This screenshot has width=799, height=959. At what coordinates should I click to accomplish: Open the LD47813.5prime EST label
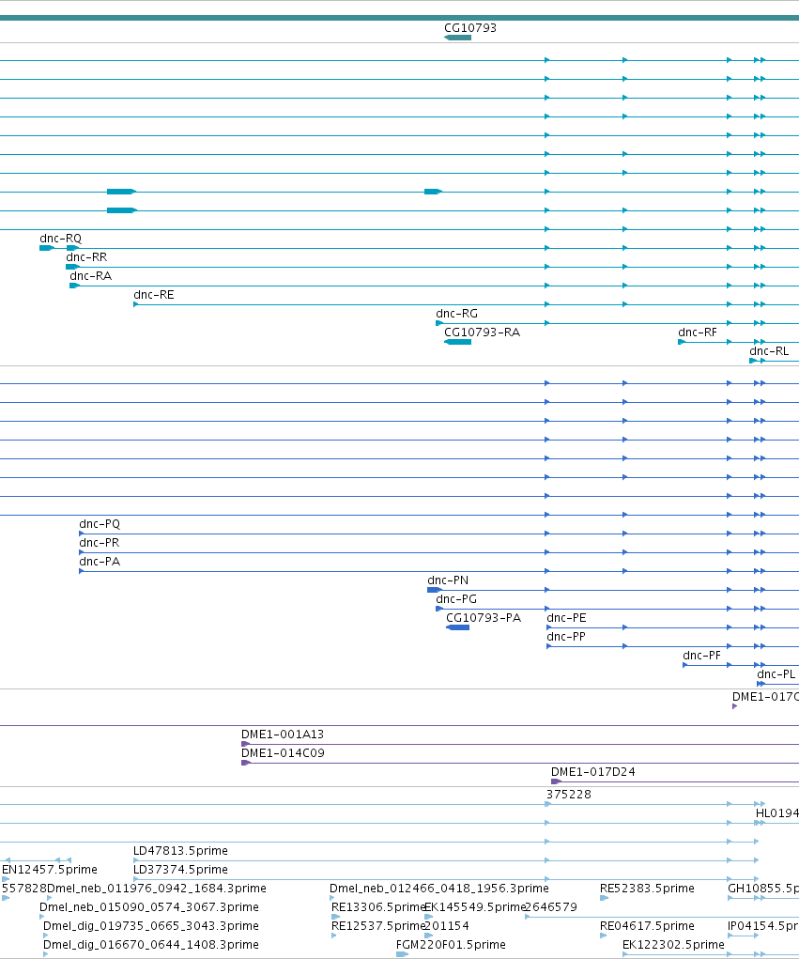pyautogui.click(x=180, y=851)
